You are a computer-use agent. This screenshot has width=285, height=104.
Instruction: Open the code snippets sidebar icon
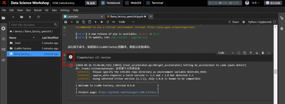pyautogui.click(x=3, y=60)
